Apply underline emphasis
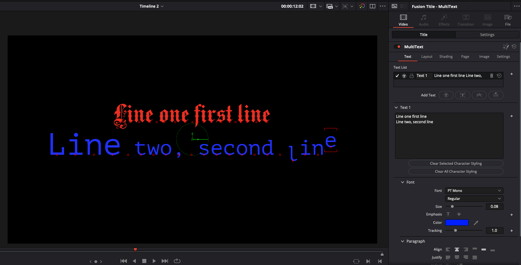Viewport: 521px width, 265px height. click(448, 214)
